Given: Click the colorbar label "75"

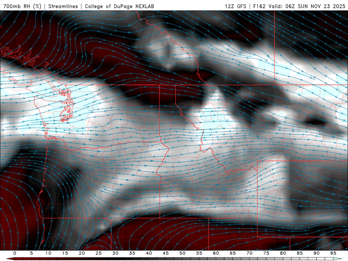Looking at the screenshot, I should [266, 253].
